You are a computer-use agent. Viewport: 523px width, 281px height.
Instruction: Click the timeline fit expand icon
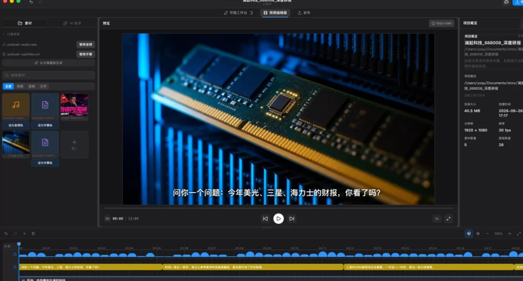coord(519,234)
